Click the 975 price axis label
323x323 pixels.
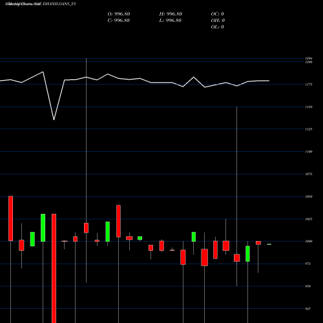click(308, 264)
